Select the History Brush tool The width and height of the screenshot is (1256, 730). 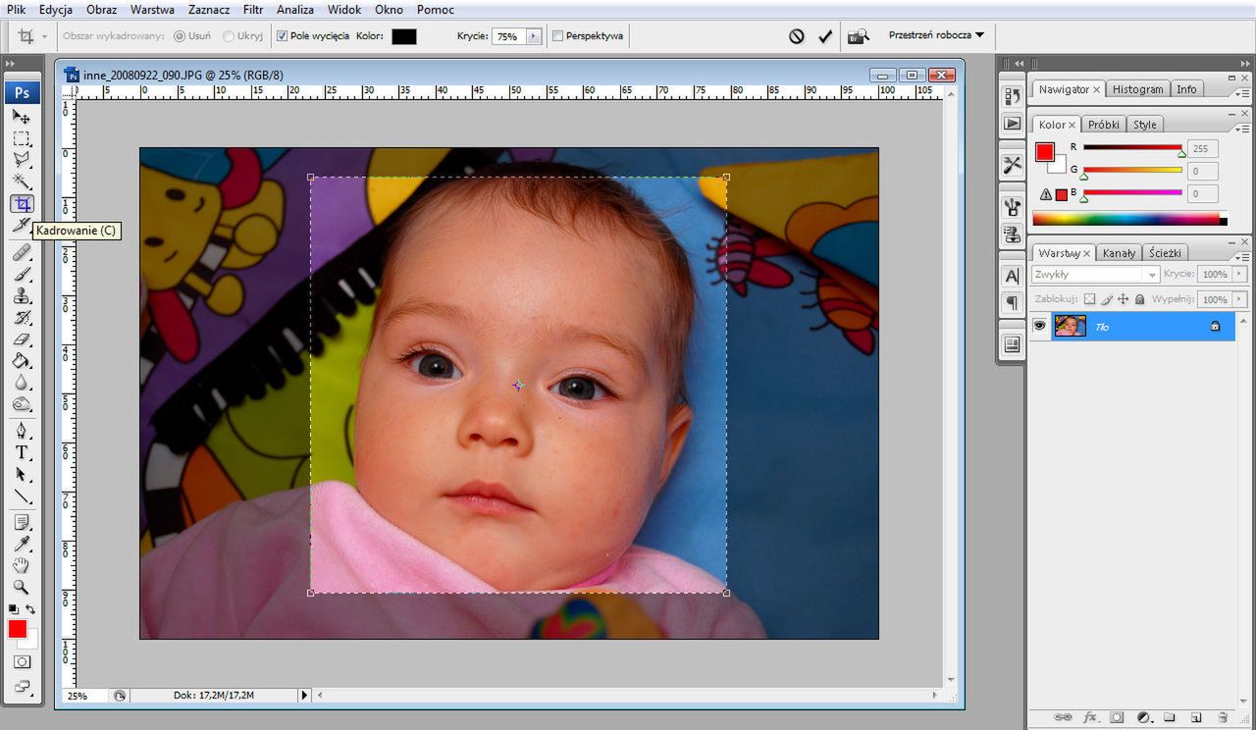coord(22,318)
